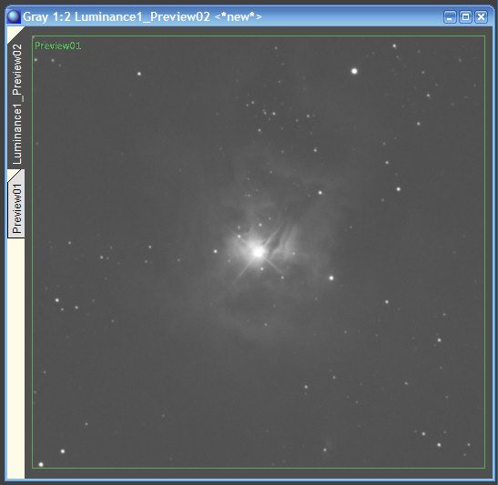Maximize the Luminance1_Preview02 image window
Image resolution: width=498 pixels, height=485 pixels.
pos(465,16)
